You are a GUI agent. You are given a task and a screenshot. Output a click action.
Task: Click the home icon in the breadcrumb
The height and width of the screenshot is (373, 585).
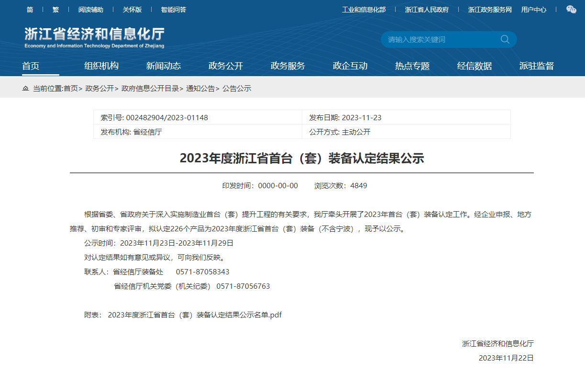[26, 89]
